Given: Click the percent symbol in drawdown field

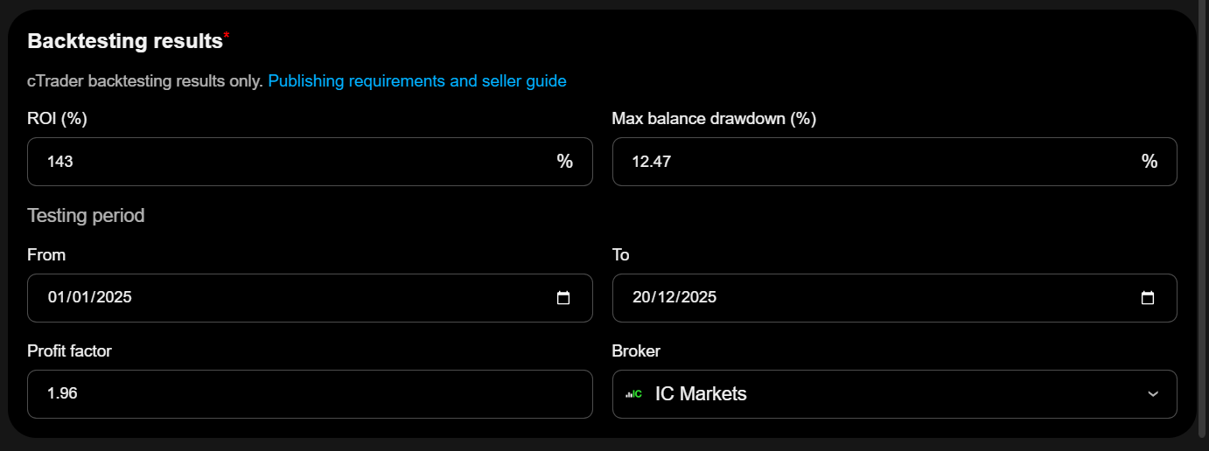Looking at the screenshot, I should click(1149, 162).
